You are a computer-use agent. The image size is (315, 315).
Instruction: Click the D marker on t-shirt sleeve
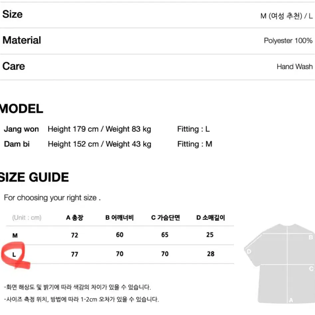(x=249, y=251)
